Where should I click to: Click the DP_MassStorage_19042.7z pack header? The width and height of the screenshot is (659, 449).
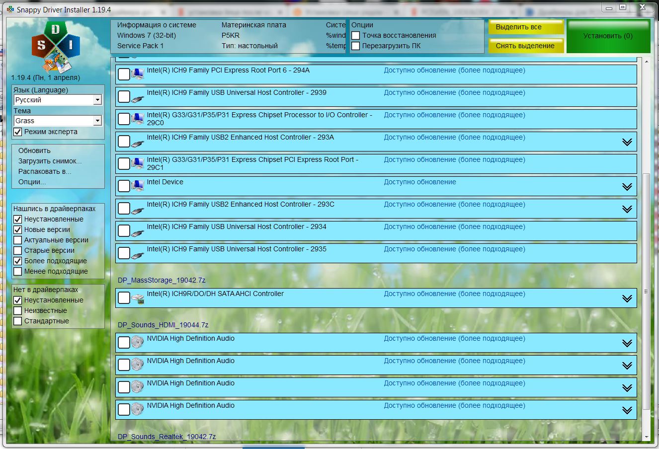(162, 280)
